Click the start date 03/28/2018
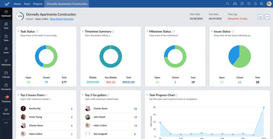 (196, 19)
